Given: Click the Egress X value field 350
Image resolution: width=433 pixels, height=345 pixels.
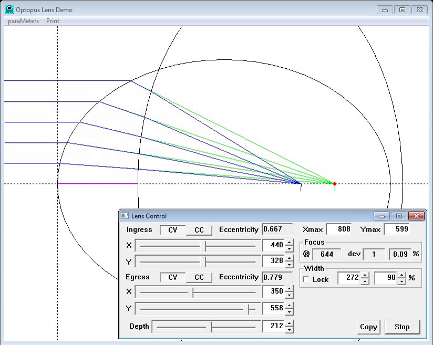Looking at the screenshot, I should click(x=273, y=292).
